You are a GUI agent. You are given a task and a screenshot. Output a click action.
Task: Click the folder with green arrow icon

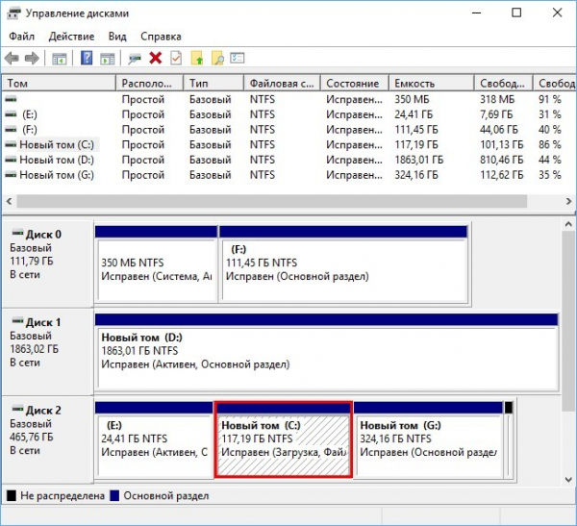point(197,58)
